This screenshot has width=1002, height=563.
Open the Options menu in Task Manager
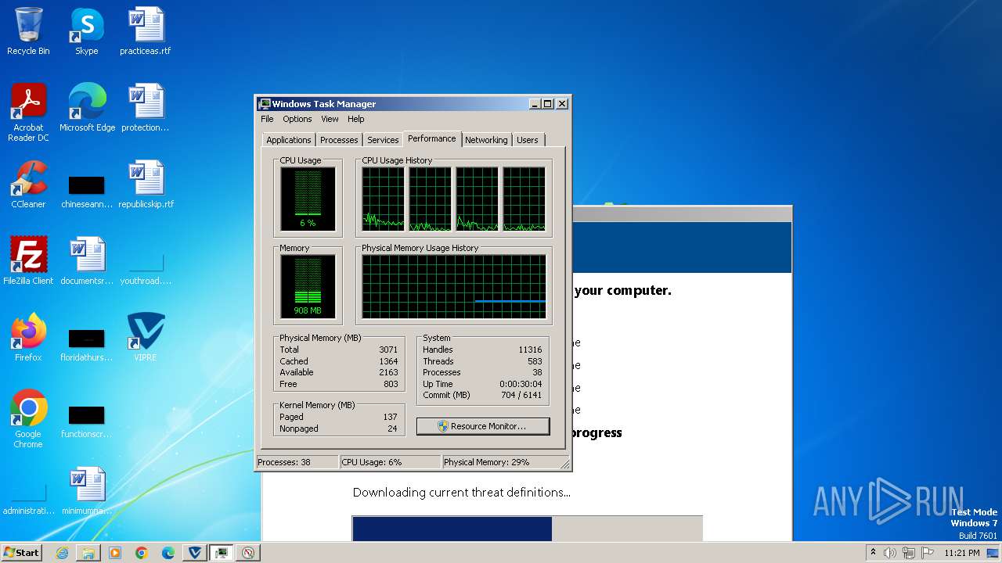(x=297, y=119)
